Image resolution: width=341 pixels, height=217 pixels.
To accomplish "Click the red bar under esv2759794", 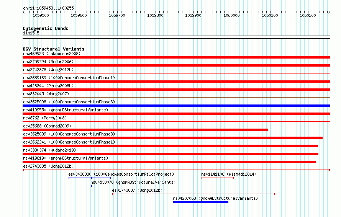I will (x=176, y=65).
